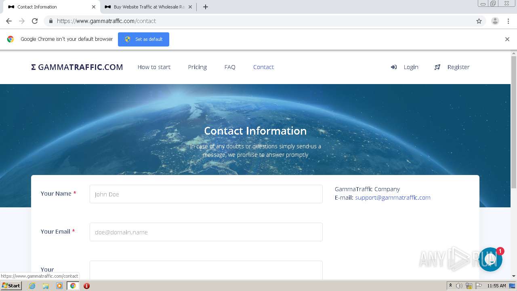Click the GAMMATRAFFIC.COM logo

click(x=77, y=67)
